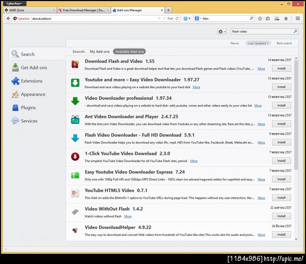Click Easy Youtube Video Downloader Express icon

[x=75, y=175]
